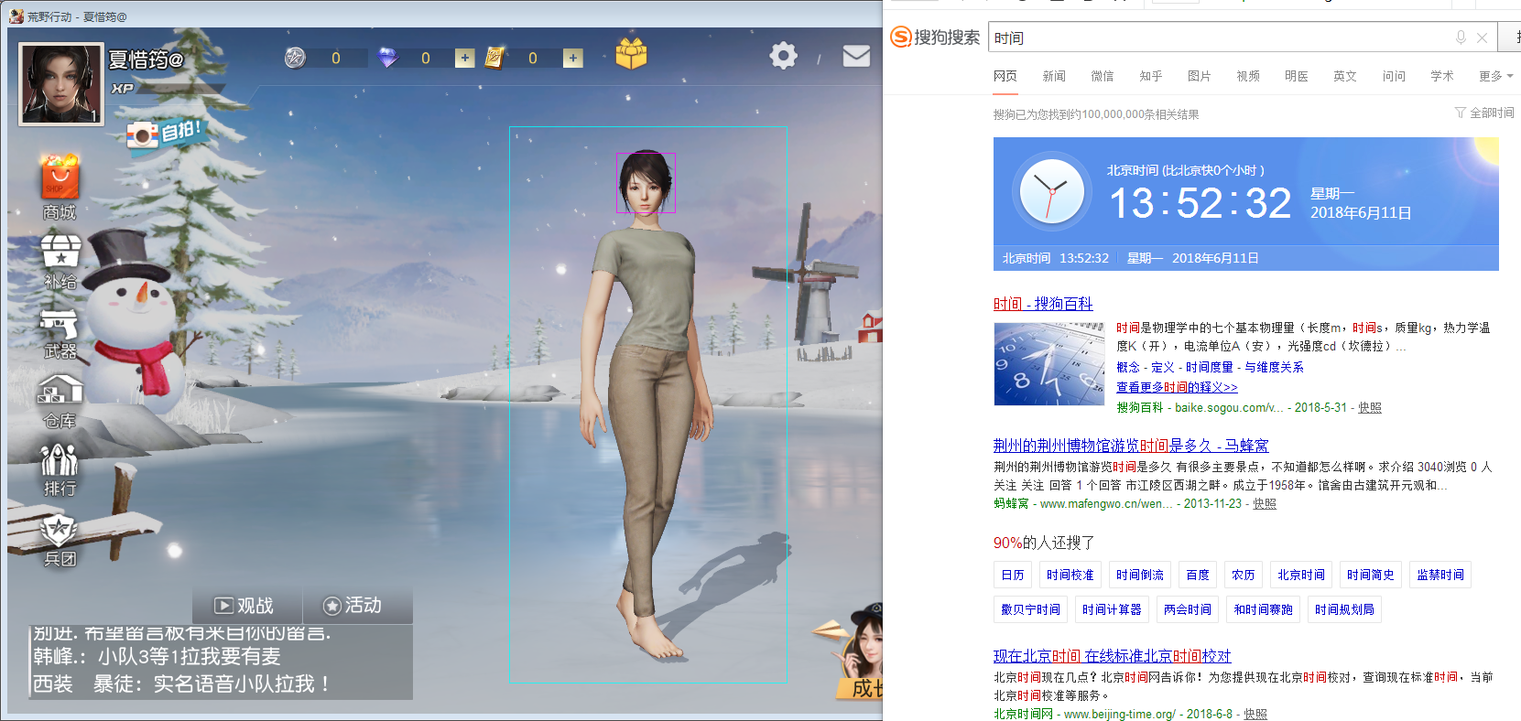Click the paper plane invite icon
The height and width of the screenshot is (721, 1521).
(x=830, y=632)
